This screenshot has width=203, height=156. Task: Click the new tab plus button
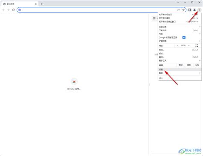point(42,4)
